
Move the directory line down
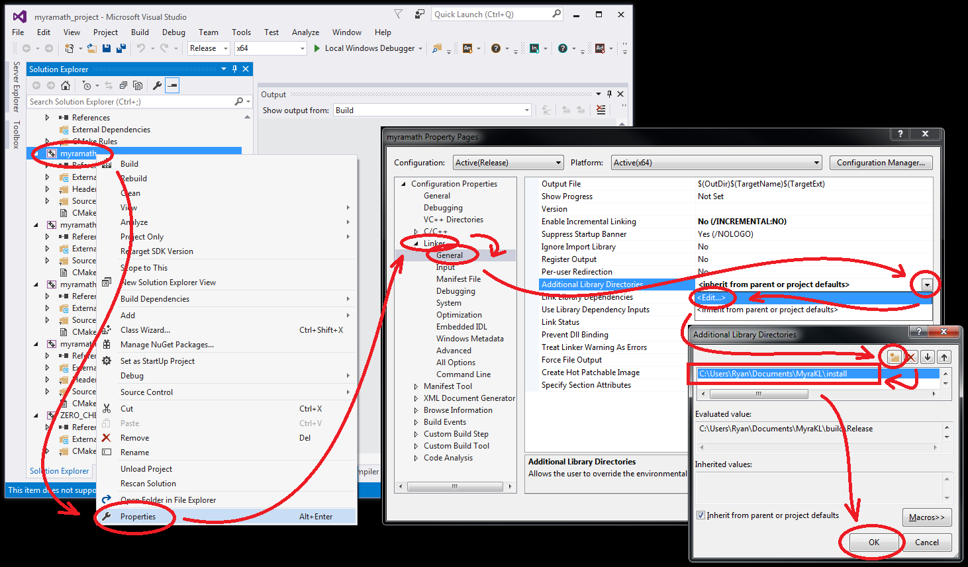tap(928, 357)
